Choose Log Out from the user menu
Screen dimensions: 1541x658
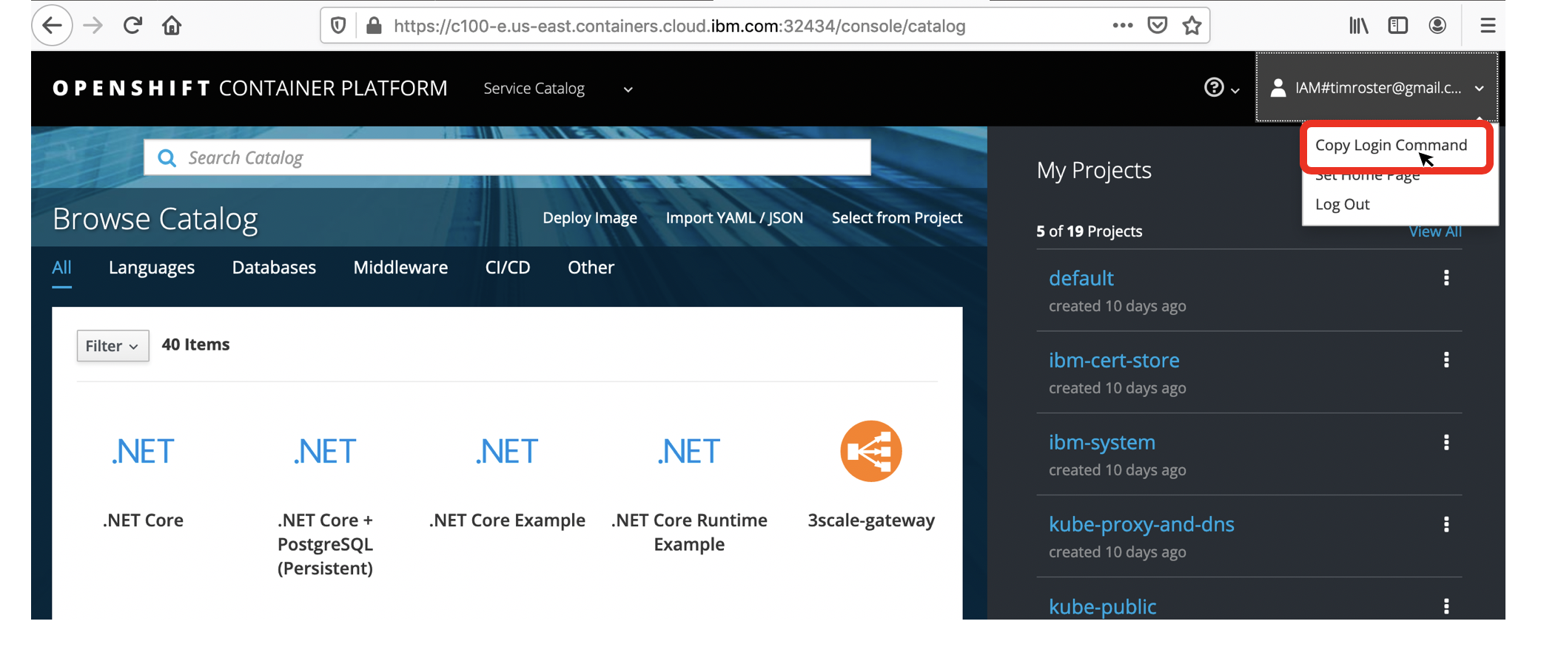pos(1342,204)
